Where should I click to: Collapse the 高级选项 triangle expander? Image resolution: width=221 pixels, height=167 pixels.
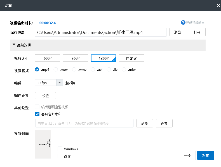(x=14, y=45)
